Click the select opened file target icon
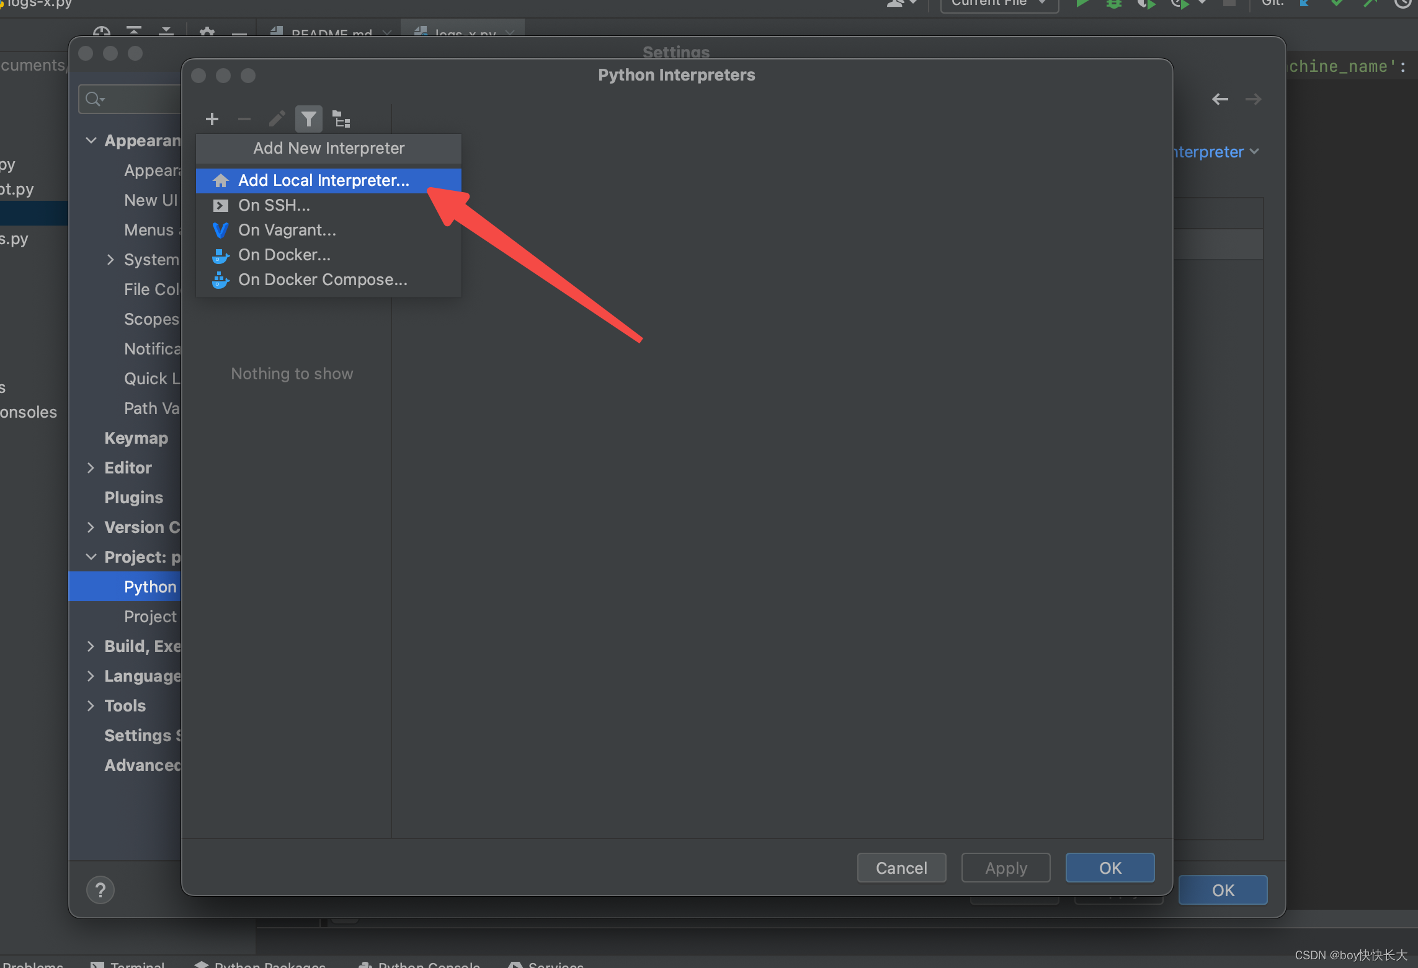 point(102,31)
